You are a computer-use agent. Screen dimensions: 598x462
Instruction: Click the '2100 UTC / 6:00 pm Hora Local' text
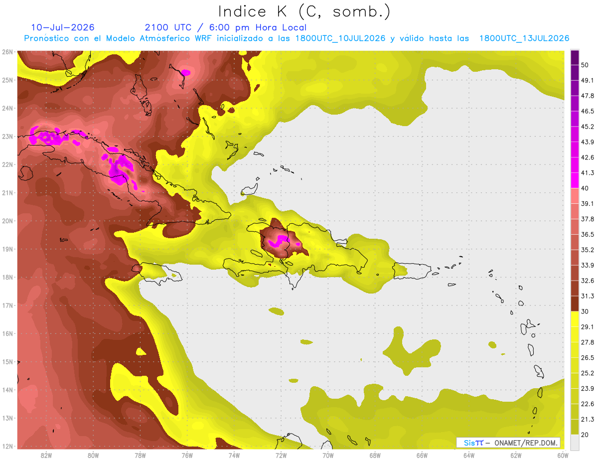coord(226,27)
